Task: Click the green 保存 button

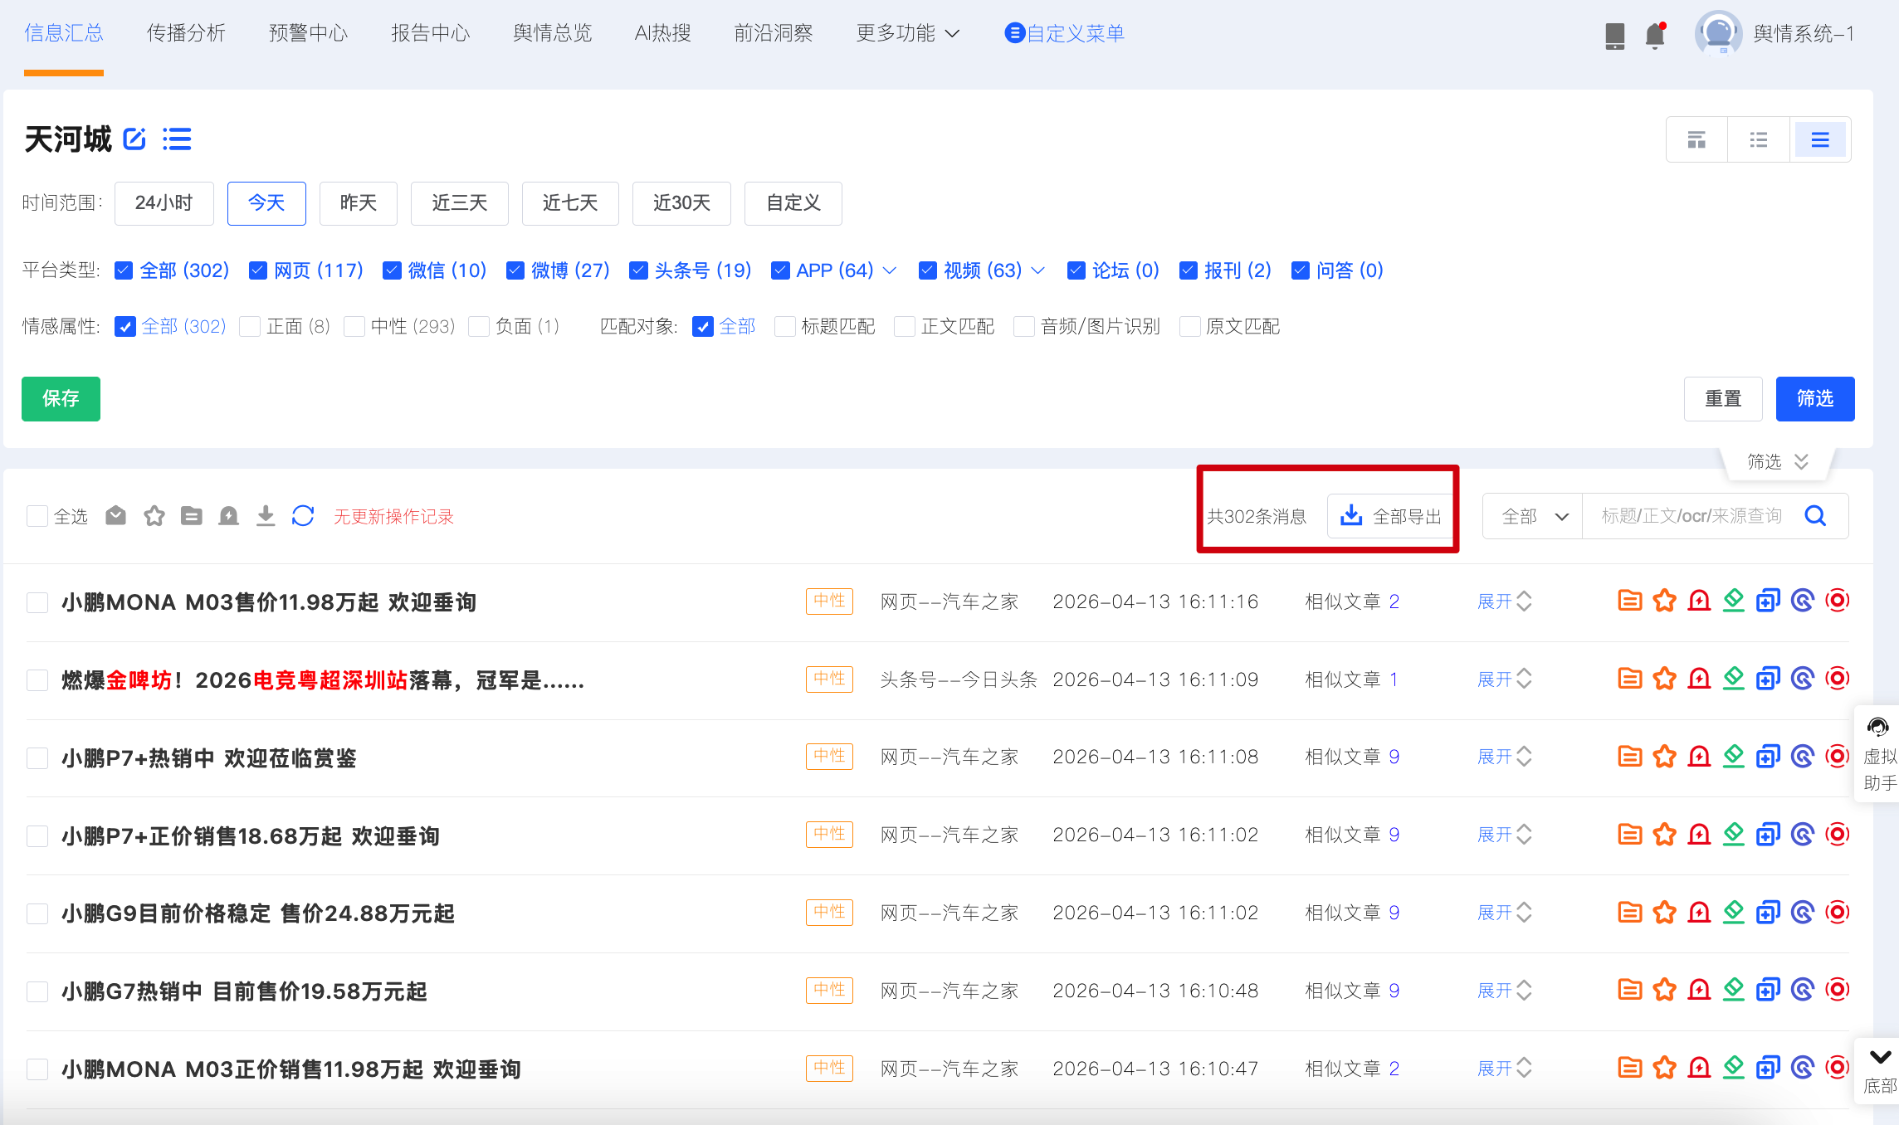Action: pos(61,398)
